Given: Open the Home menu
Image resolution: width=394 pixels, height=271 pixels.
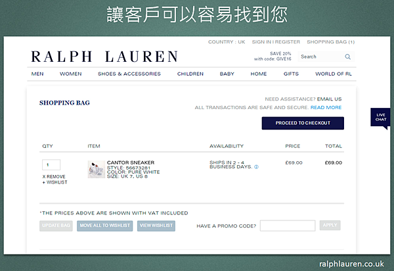Looking at the screenshot, I should pos(259,74).
